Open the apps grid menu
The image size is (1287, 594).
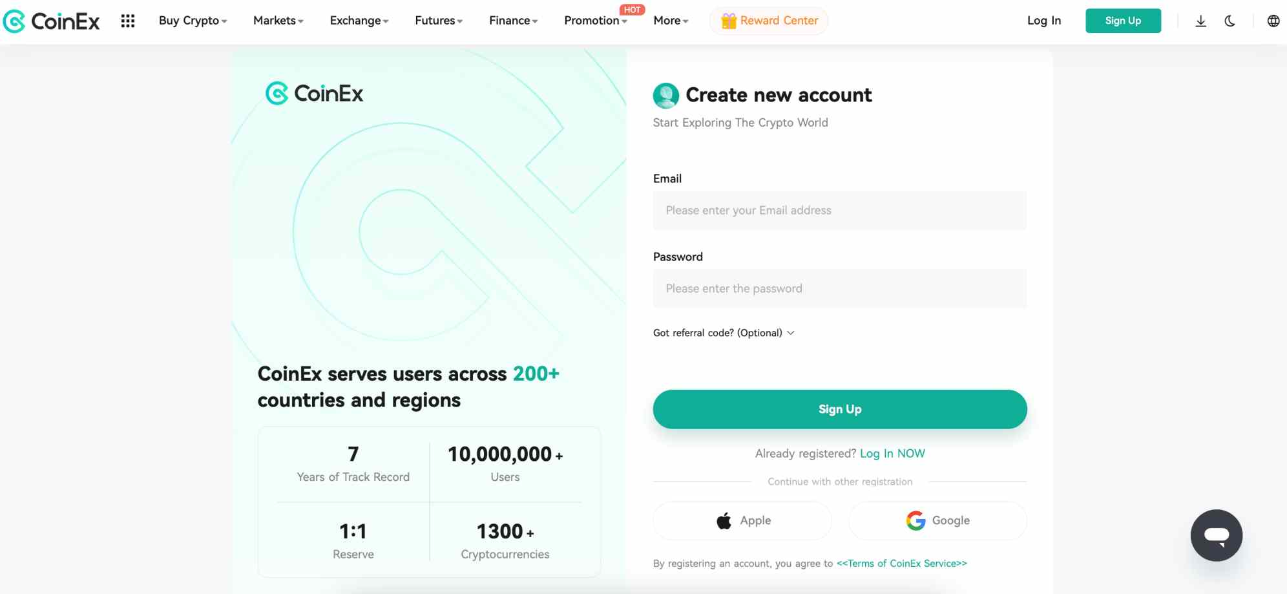point(128,21)
